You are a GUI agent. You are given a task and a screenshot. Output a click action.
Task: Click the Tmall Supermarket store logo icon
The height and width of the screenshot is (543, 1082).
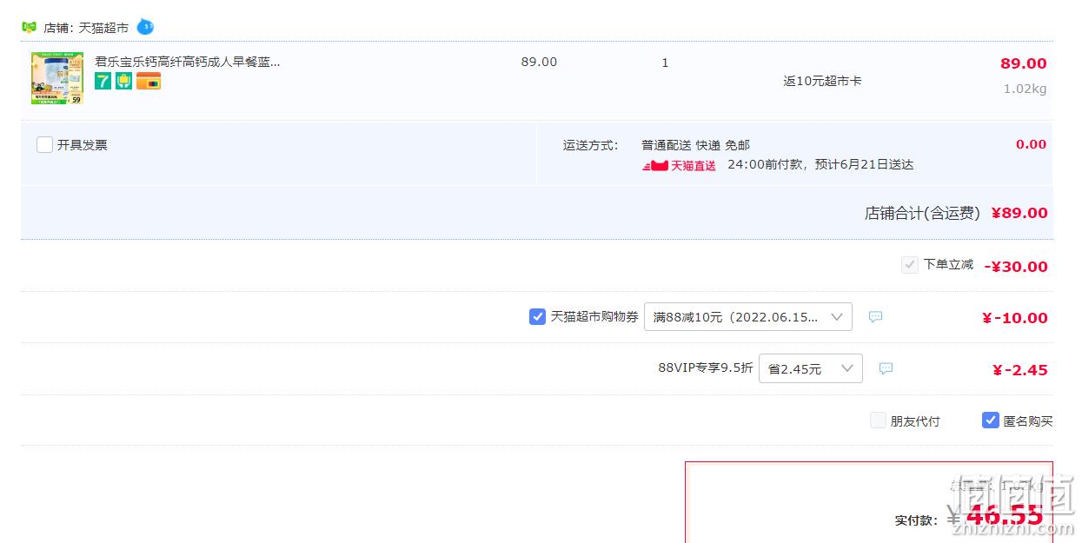29,27
